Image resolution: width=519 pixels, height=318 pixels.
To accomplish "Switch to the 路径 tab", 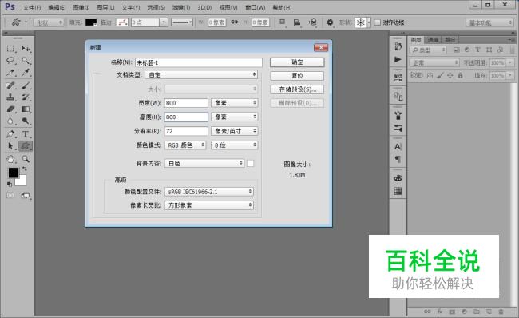I will (450, 40).
